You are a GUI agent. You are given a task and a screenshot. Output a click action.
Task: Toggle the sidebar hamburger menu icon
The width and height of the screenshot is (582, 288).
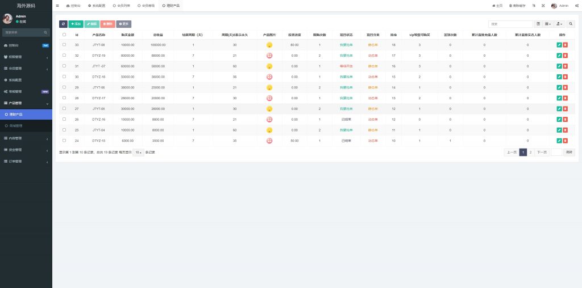57,6
